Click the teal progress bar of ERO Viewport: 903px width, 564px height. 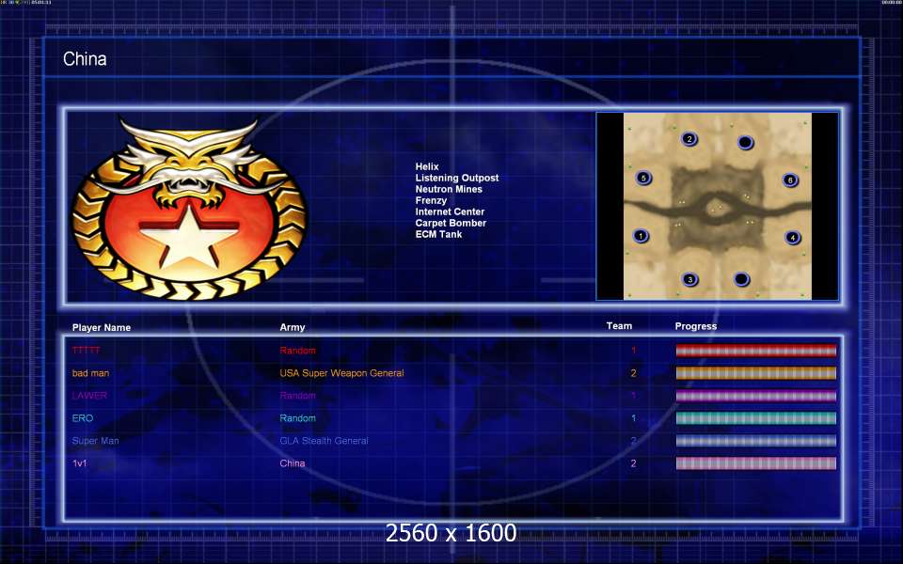(755, 418)
